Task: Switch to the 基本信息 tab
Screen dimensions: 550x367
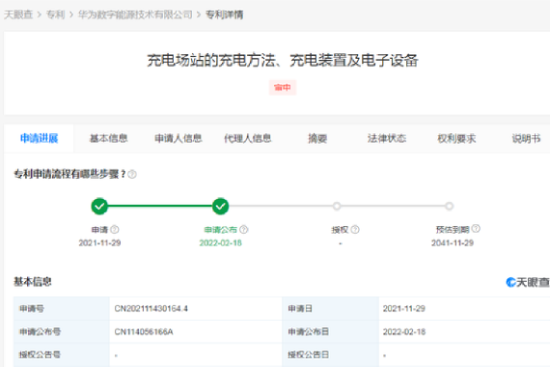Action: [x=108, y=138]
